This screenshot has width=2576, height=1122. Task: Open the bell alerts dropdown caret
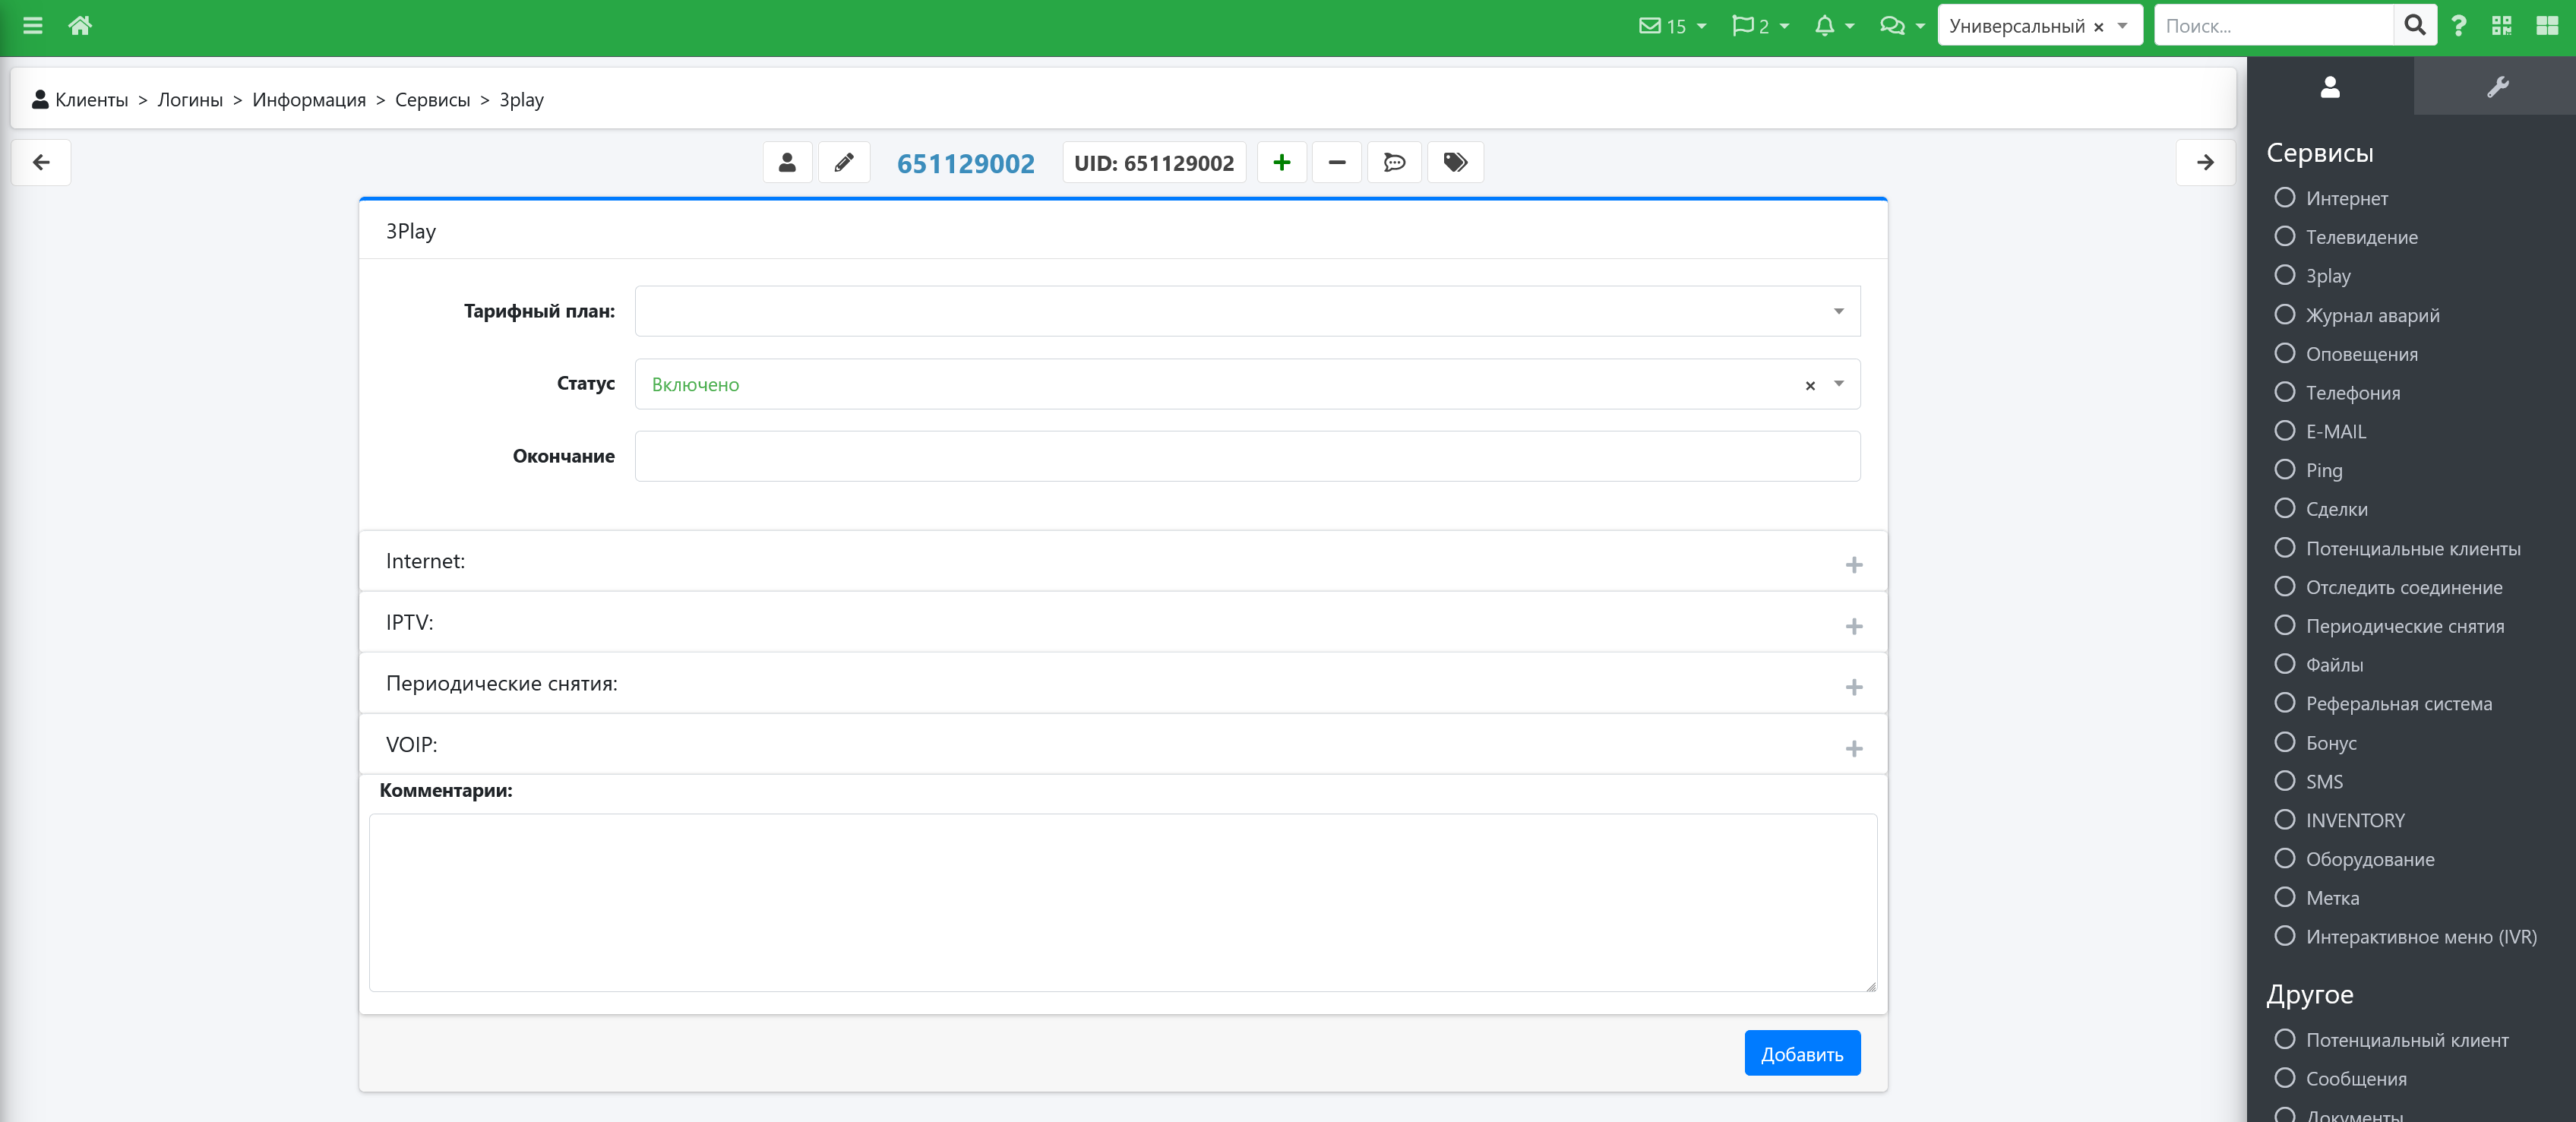tap(1848, 27)
